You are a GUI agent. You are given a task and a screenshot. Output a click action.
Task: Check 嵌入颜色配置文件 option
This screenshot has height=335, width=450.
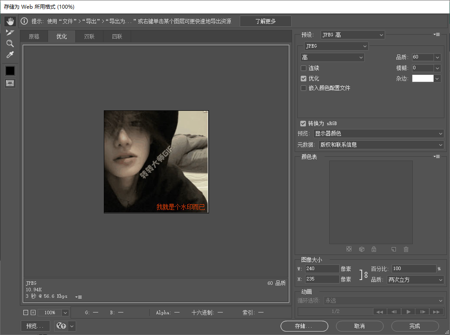click(303, 88)
